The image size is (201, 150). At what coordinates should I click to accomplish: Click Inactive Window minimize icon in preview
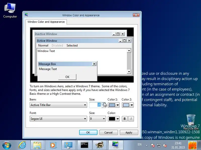114,34
